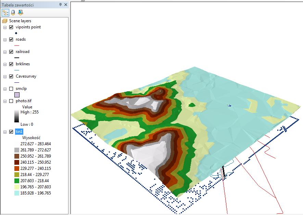The image size is (303, 215).
Task: Click the 240.115 - 250.952 dark brown swatch
Action: 17,162
